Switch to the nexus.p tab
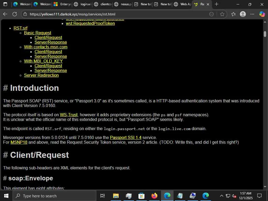The height and width of the screenshot is (201, 268). pos(123,4)
